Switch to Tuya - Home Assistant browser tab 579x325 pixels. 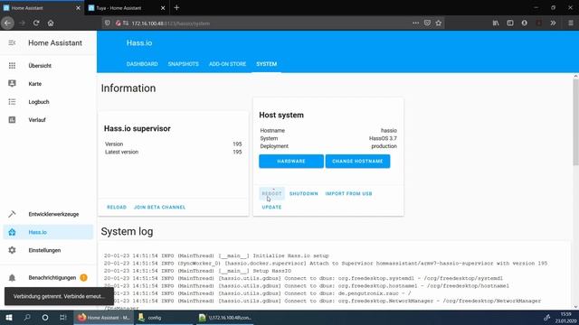[127, 8]
